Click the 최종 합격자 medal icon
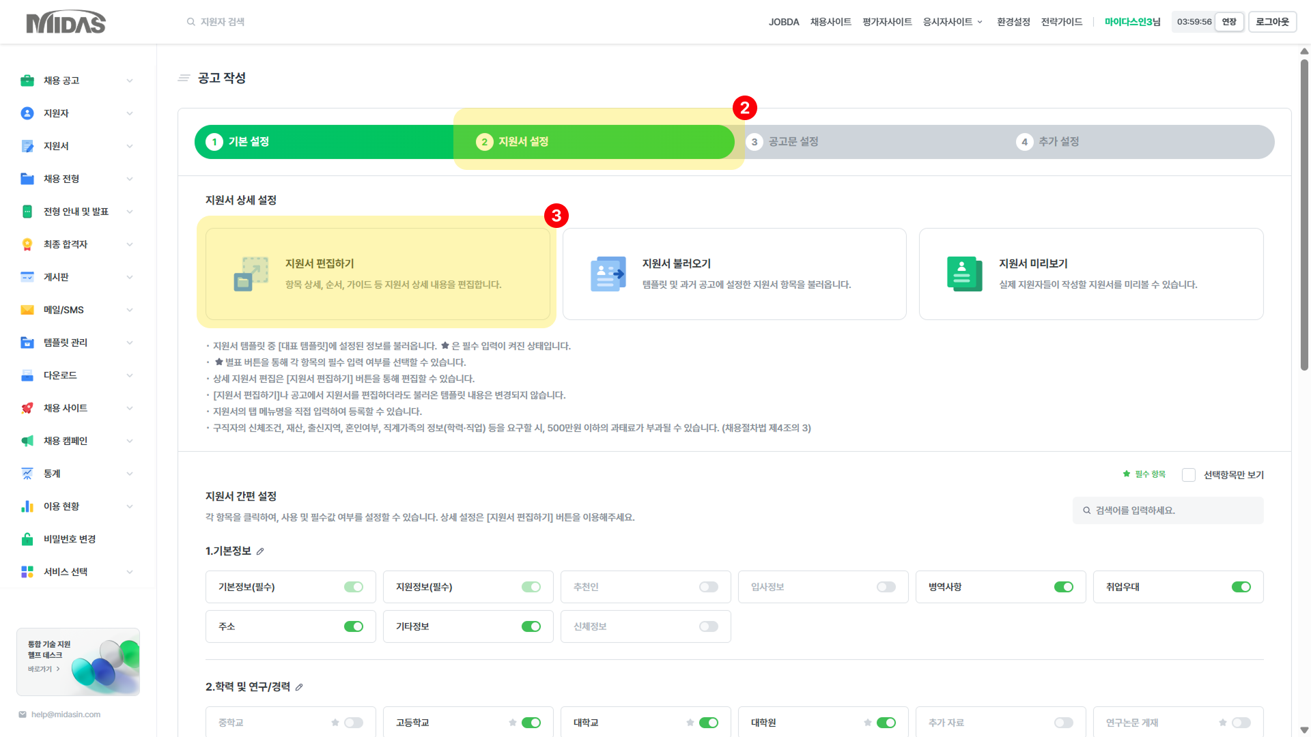The height and width of the screenshot is (737, 1311). (27, 244)
